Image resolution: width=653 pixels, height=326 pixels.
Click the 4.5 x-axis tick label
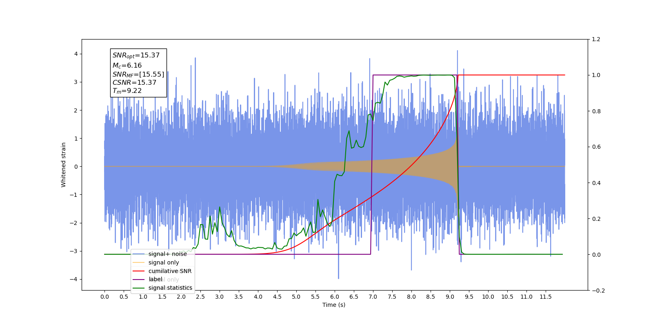pos(277,297)
